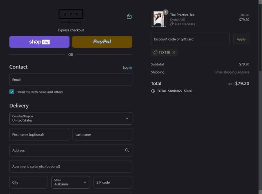Click the address search magnifier icon
The height and width of the screenshot is (194, 262).
[127, 150]
